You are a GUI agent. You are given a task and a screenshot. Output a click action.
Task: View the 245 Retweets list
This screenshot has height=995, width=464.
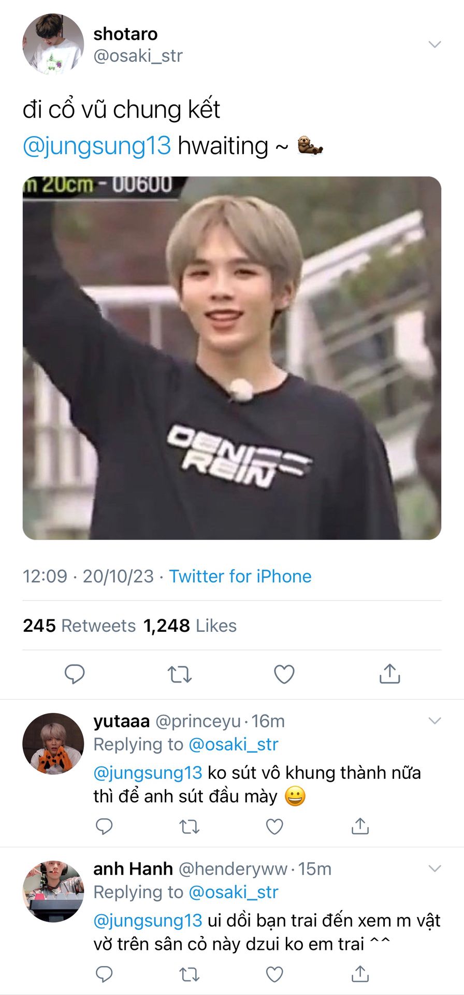point(79,626)
